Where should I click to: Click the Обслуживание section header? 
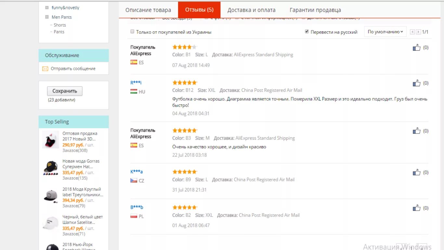(73, 55)
